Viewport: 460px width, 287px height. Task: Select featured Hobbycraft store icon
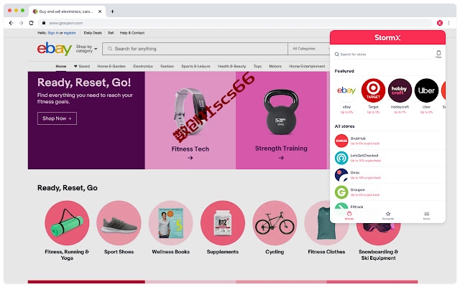400,90
